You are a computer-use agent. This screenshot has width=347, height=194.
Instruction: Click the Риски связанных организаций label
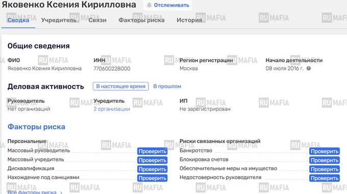click(x=220, y=141)
